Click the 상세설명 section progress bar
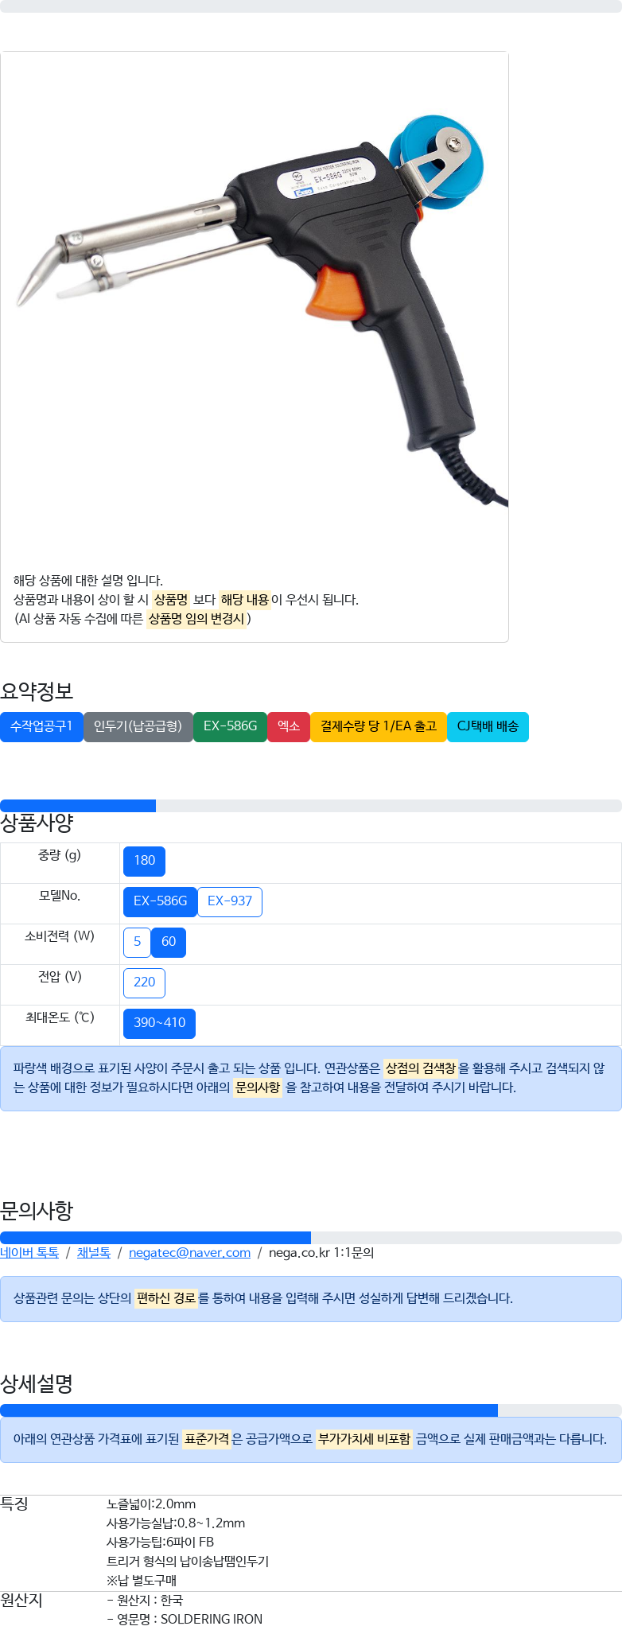The width and height of the screenshot is (622, 1630). [x=311, y=1410]
